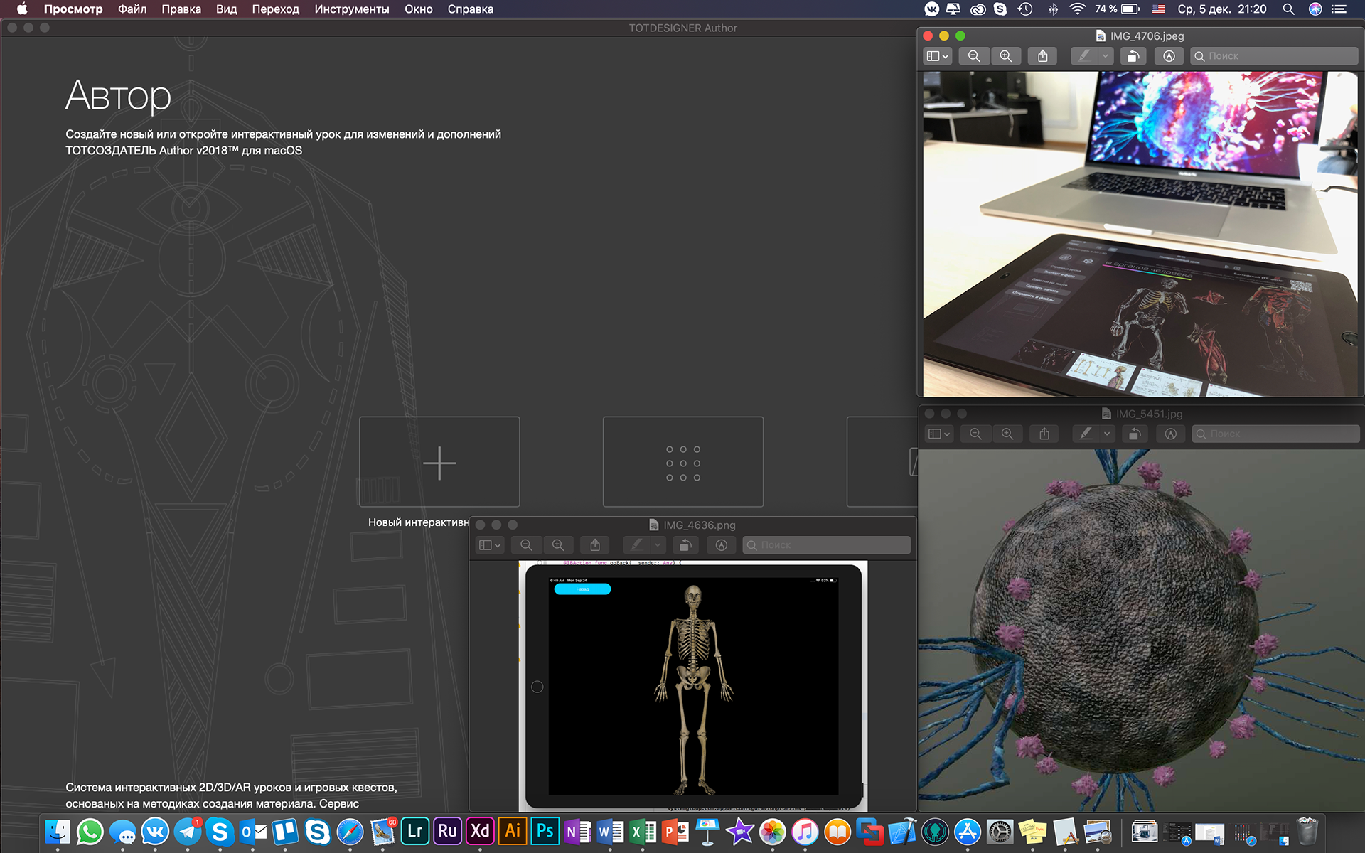Select highlight pen in IMG_4636.png toolbar
Viewport: 1365px width, 853px height.
(x=636, y=545)
